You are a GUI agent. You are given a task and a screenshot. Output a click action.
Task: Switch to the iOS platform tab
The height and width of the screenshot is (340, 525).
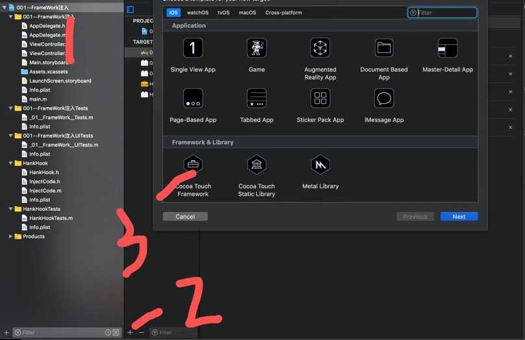click(173, 12)
